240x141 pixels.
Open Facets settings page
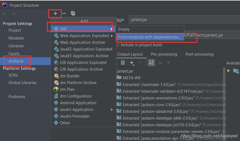click(x=14, y=54)
